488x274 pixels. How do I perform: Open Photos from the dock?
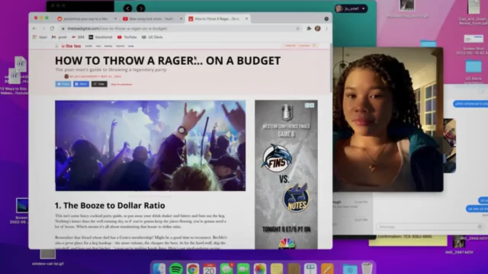click(x=260, y=269)
